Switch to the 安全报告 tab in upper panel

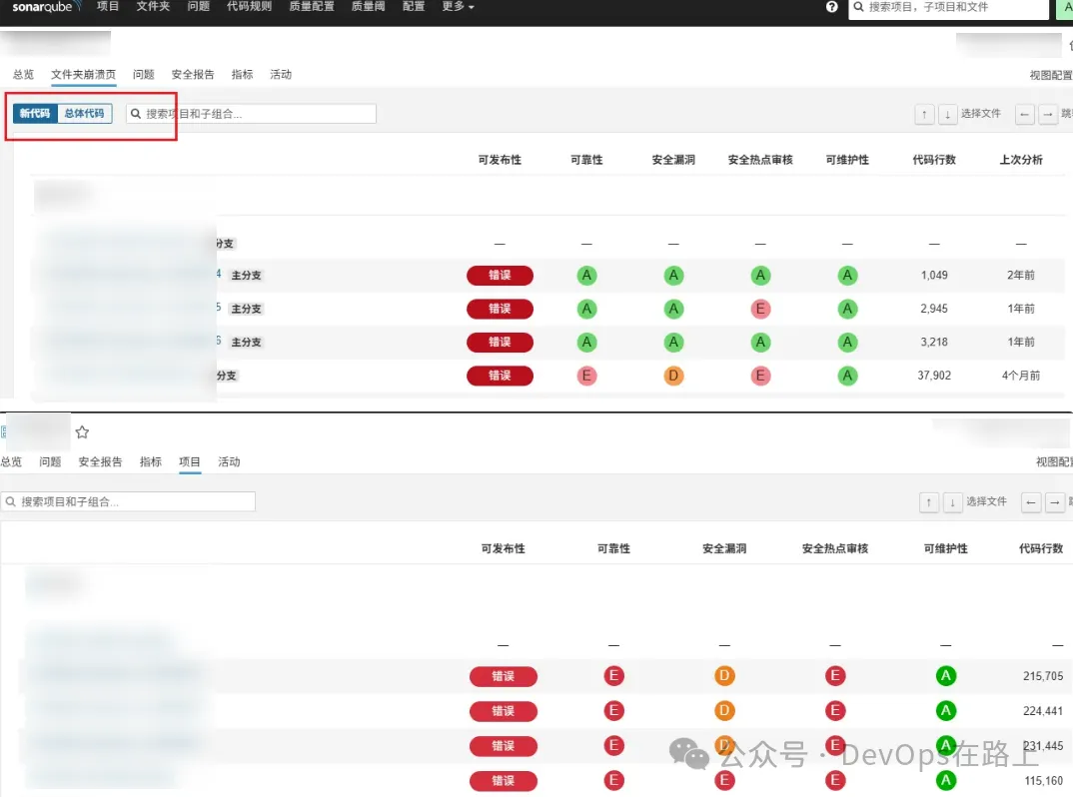(193, 75)
